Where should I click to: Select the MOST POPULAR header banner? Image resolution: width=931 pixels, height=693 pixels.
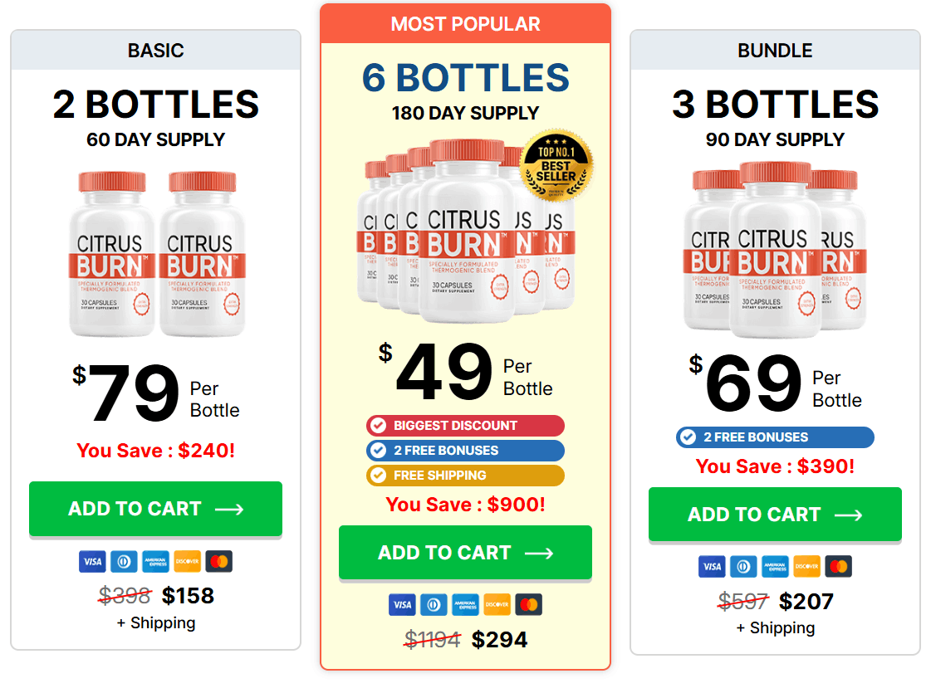pyautogui.click(x=464, y=24)
